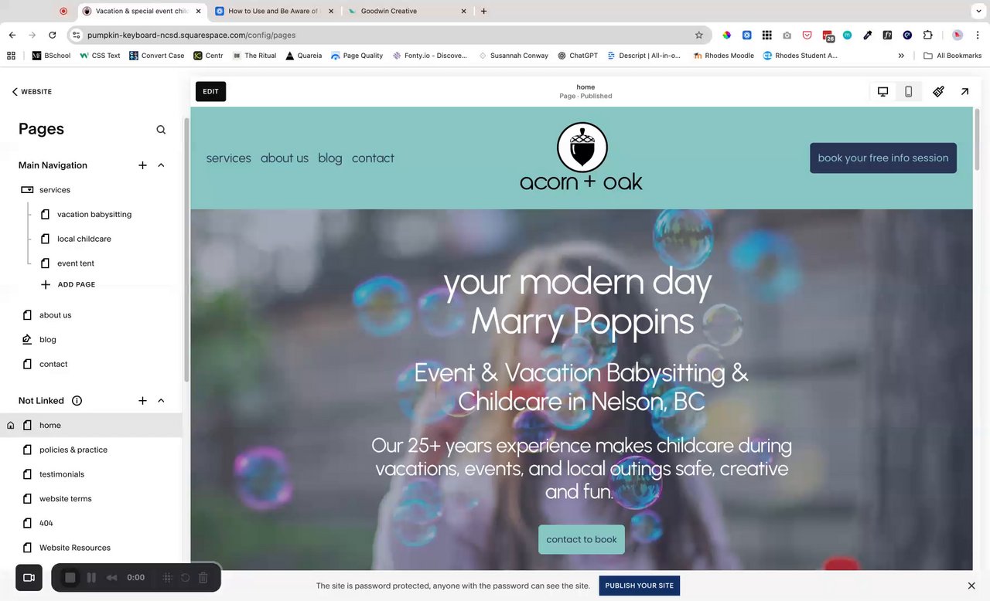The height and width of the screenshot is (601, 990).
Task: Switch to desktop preview view
Action: point(882,91)
